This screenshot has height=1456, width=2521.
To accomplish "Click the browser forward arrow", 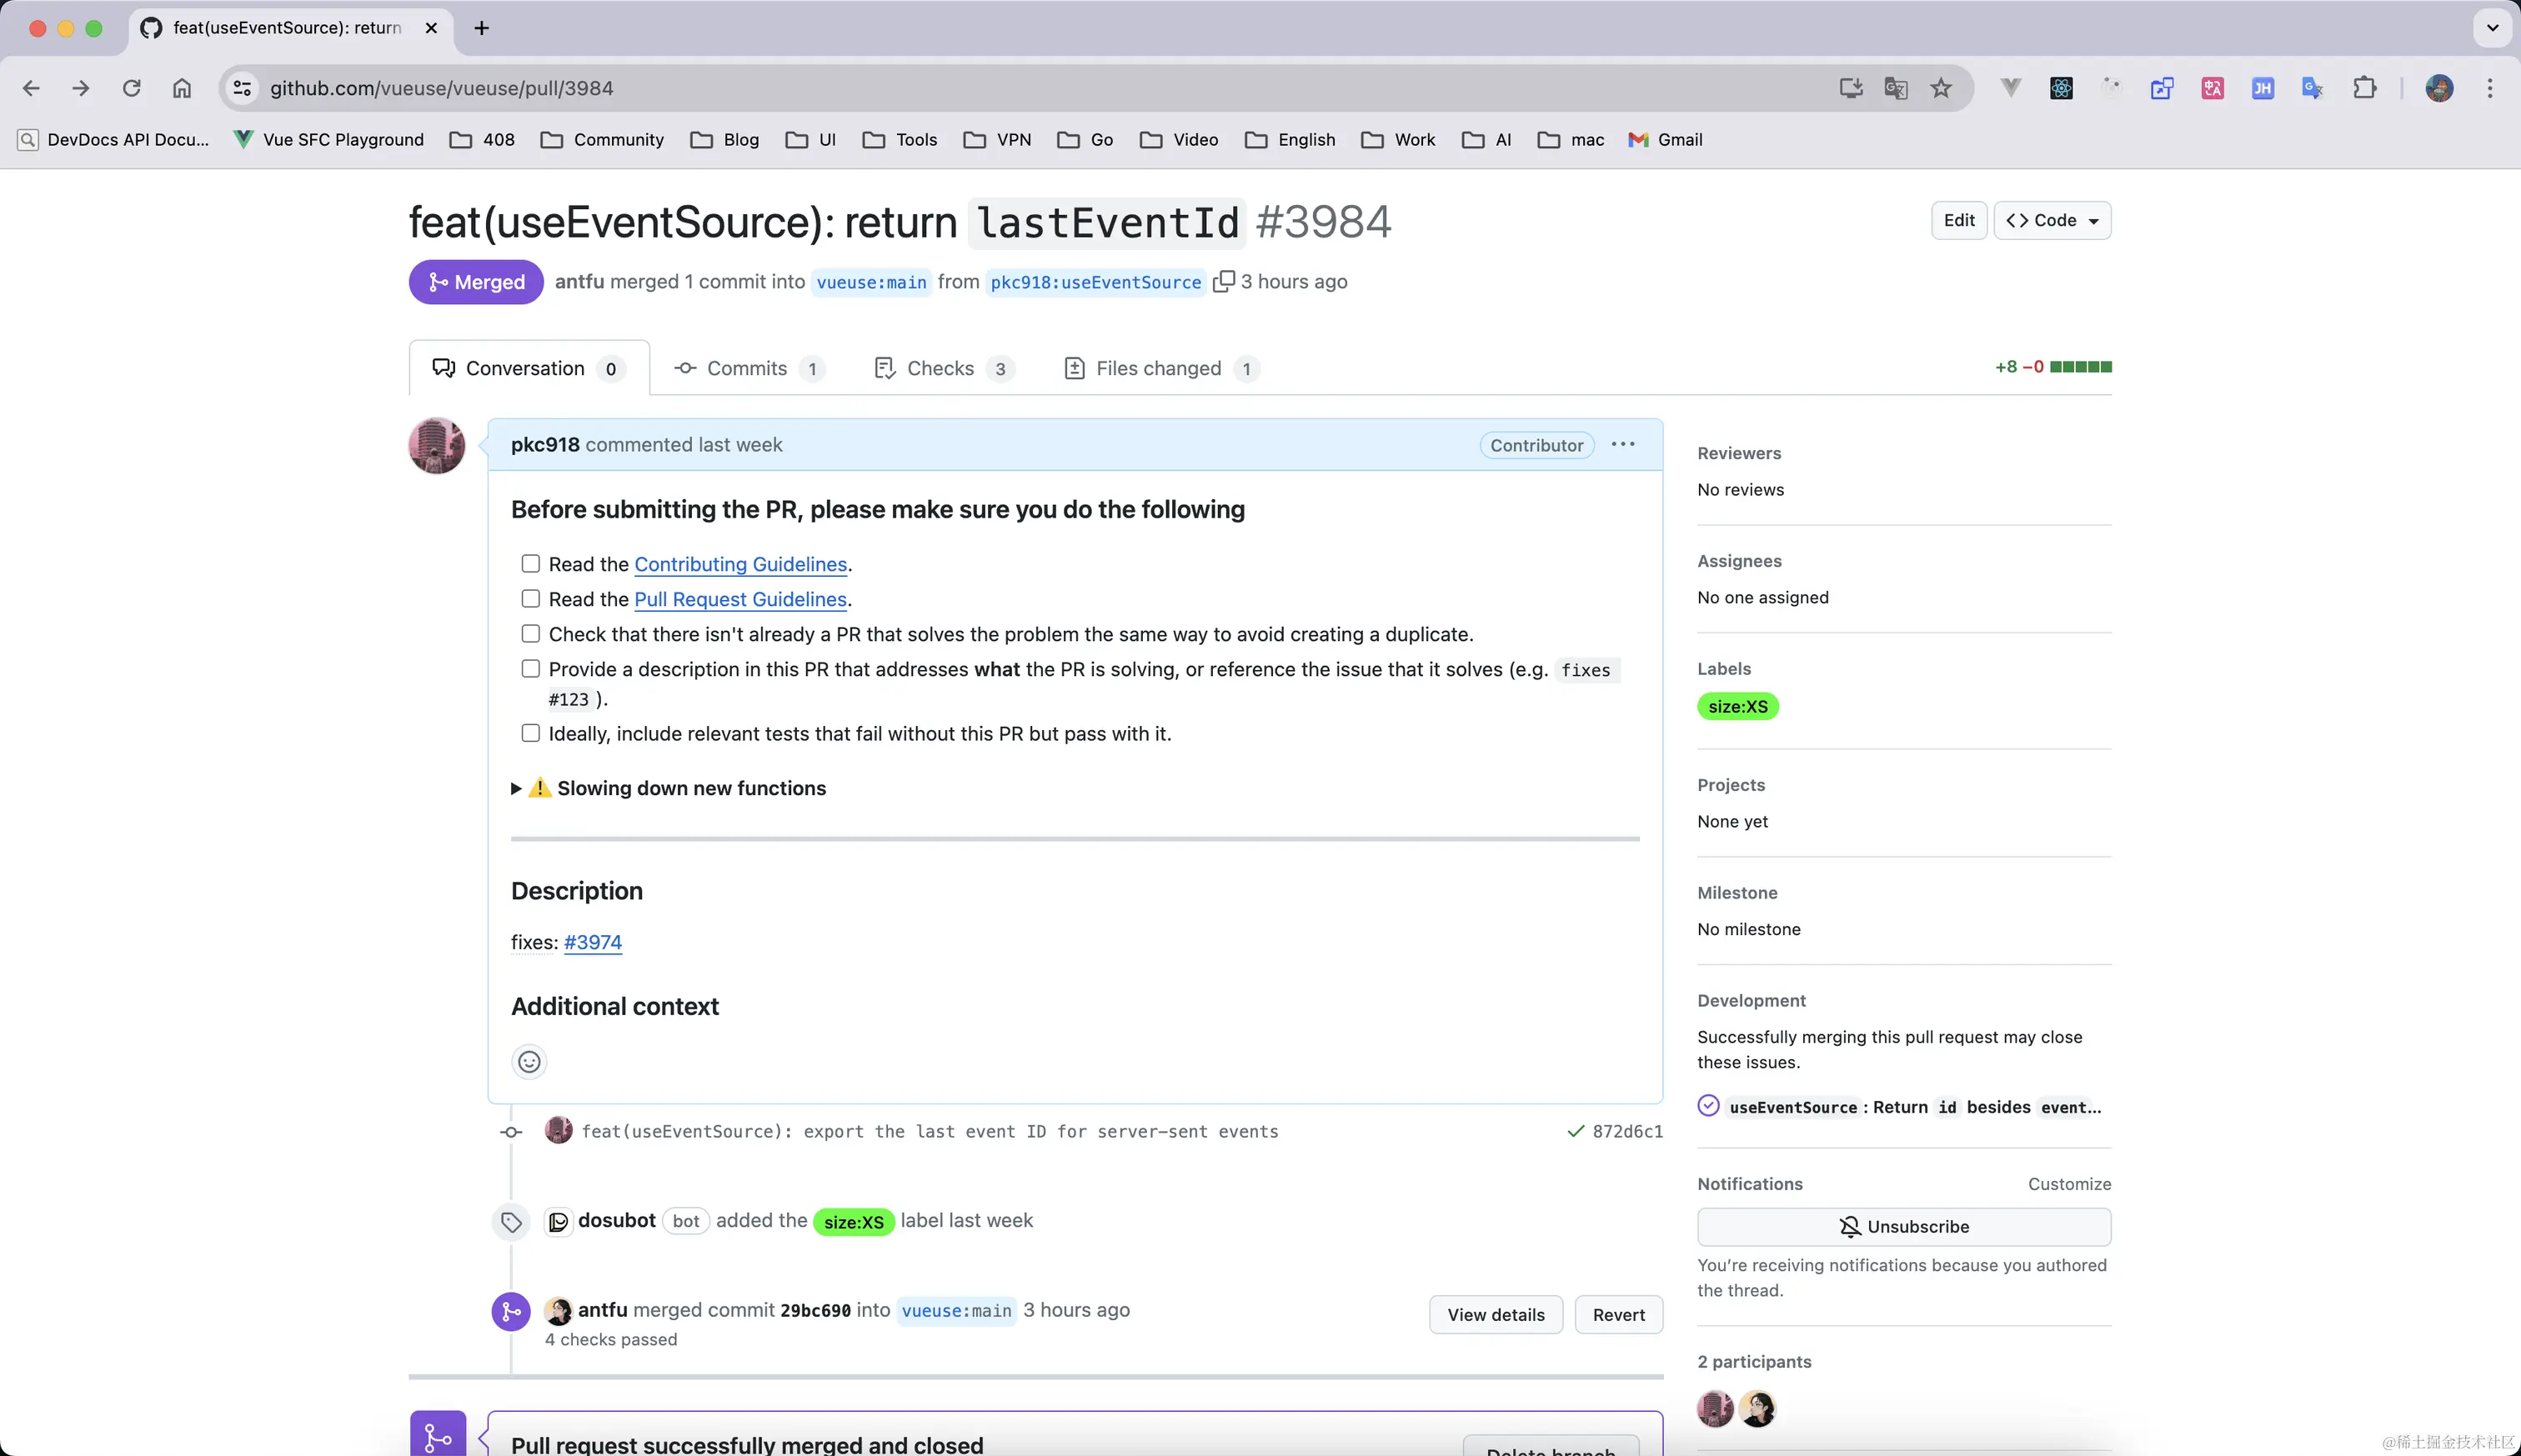I will [x=81, y=88].
